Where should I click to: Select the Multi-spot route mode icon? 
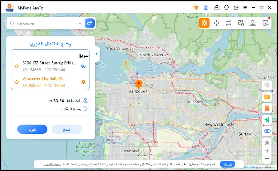tap(241, 23)
